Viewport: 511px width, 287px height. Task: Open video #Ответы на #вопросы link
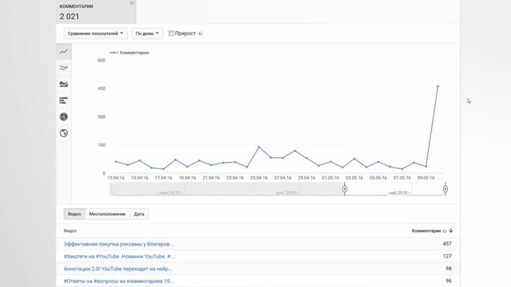tap(119, 281)
